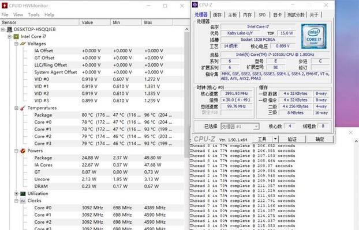
Task: Click the CPU-Z app icon in title bar
Action: tap(195, 5)
